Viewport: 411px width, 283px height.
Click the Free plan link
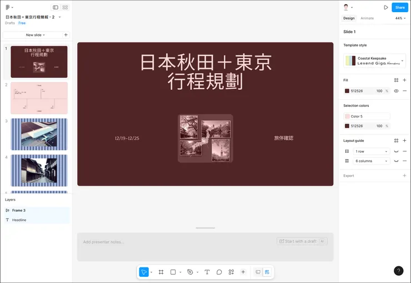click(x=22, y=23)
